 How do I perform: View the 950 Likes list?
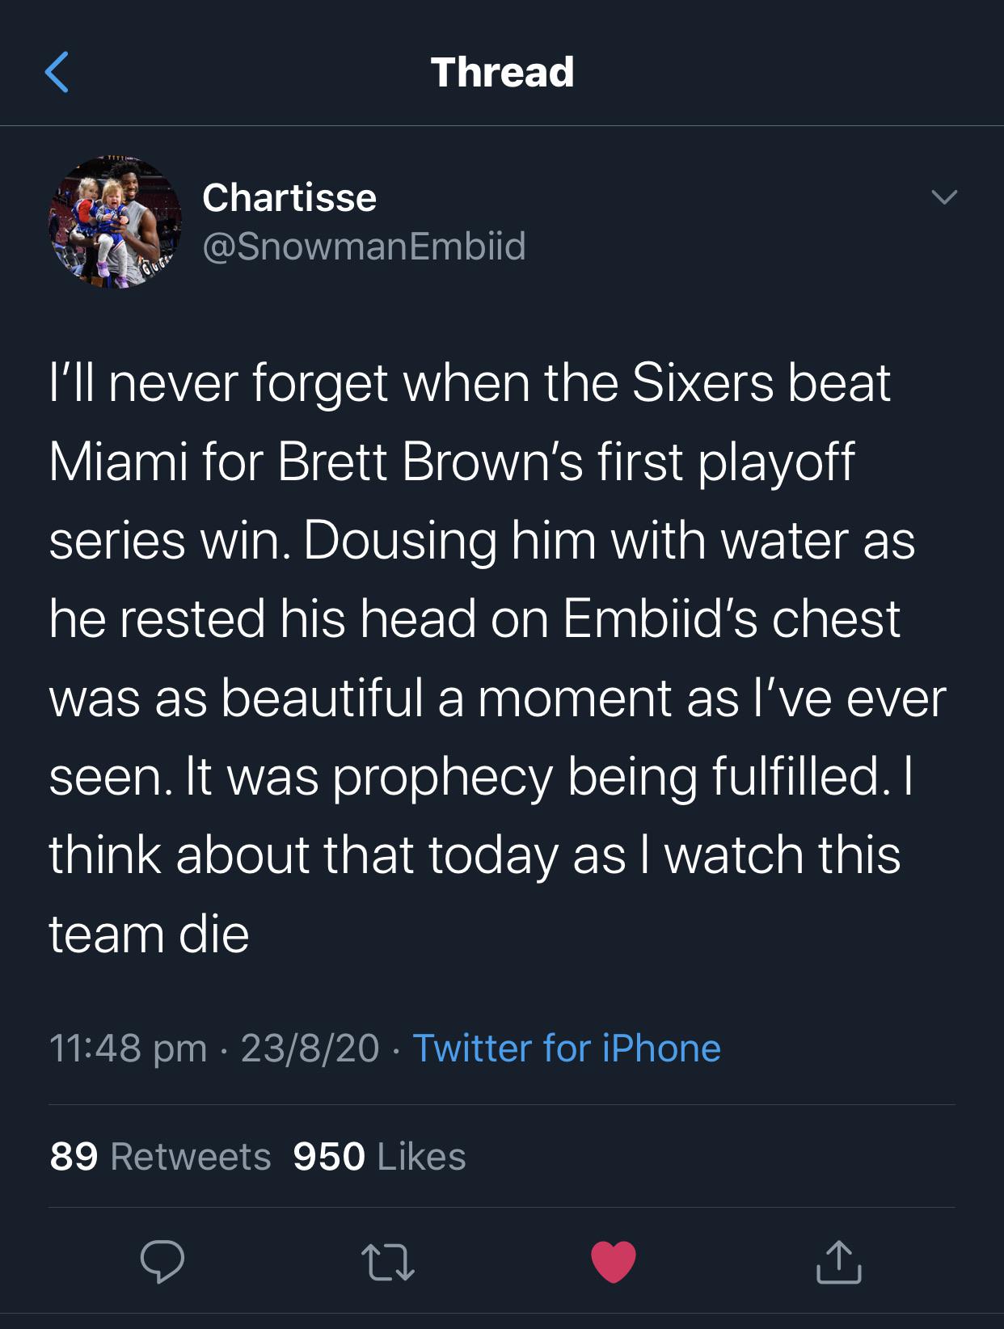coord(379,1157)
